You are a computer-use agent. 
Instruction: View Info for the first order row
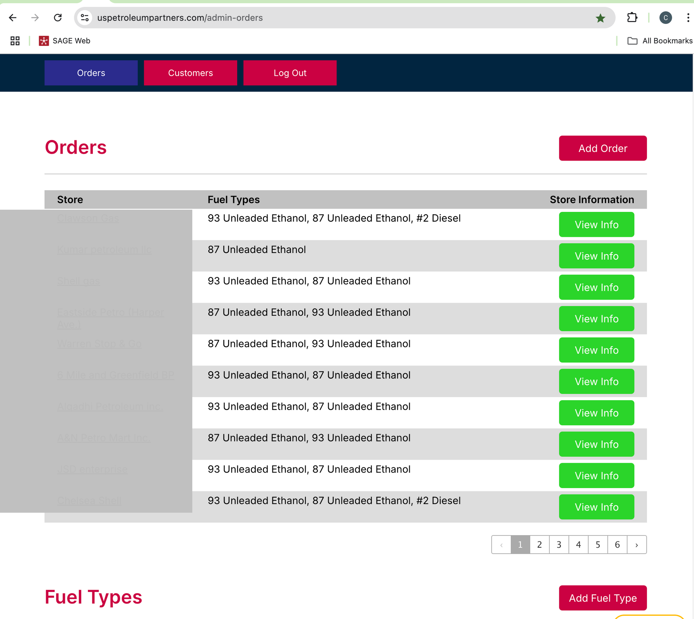[596, 225]
